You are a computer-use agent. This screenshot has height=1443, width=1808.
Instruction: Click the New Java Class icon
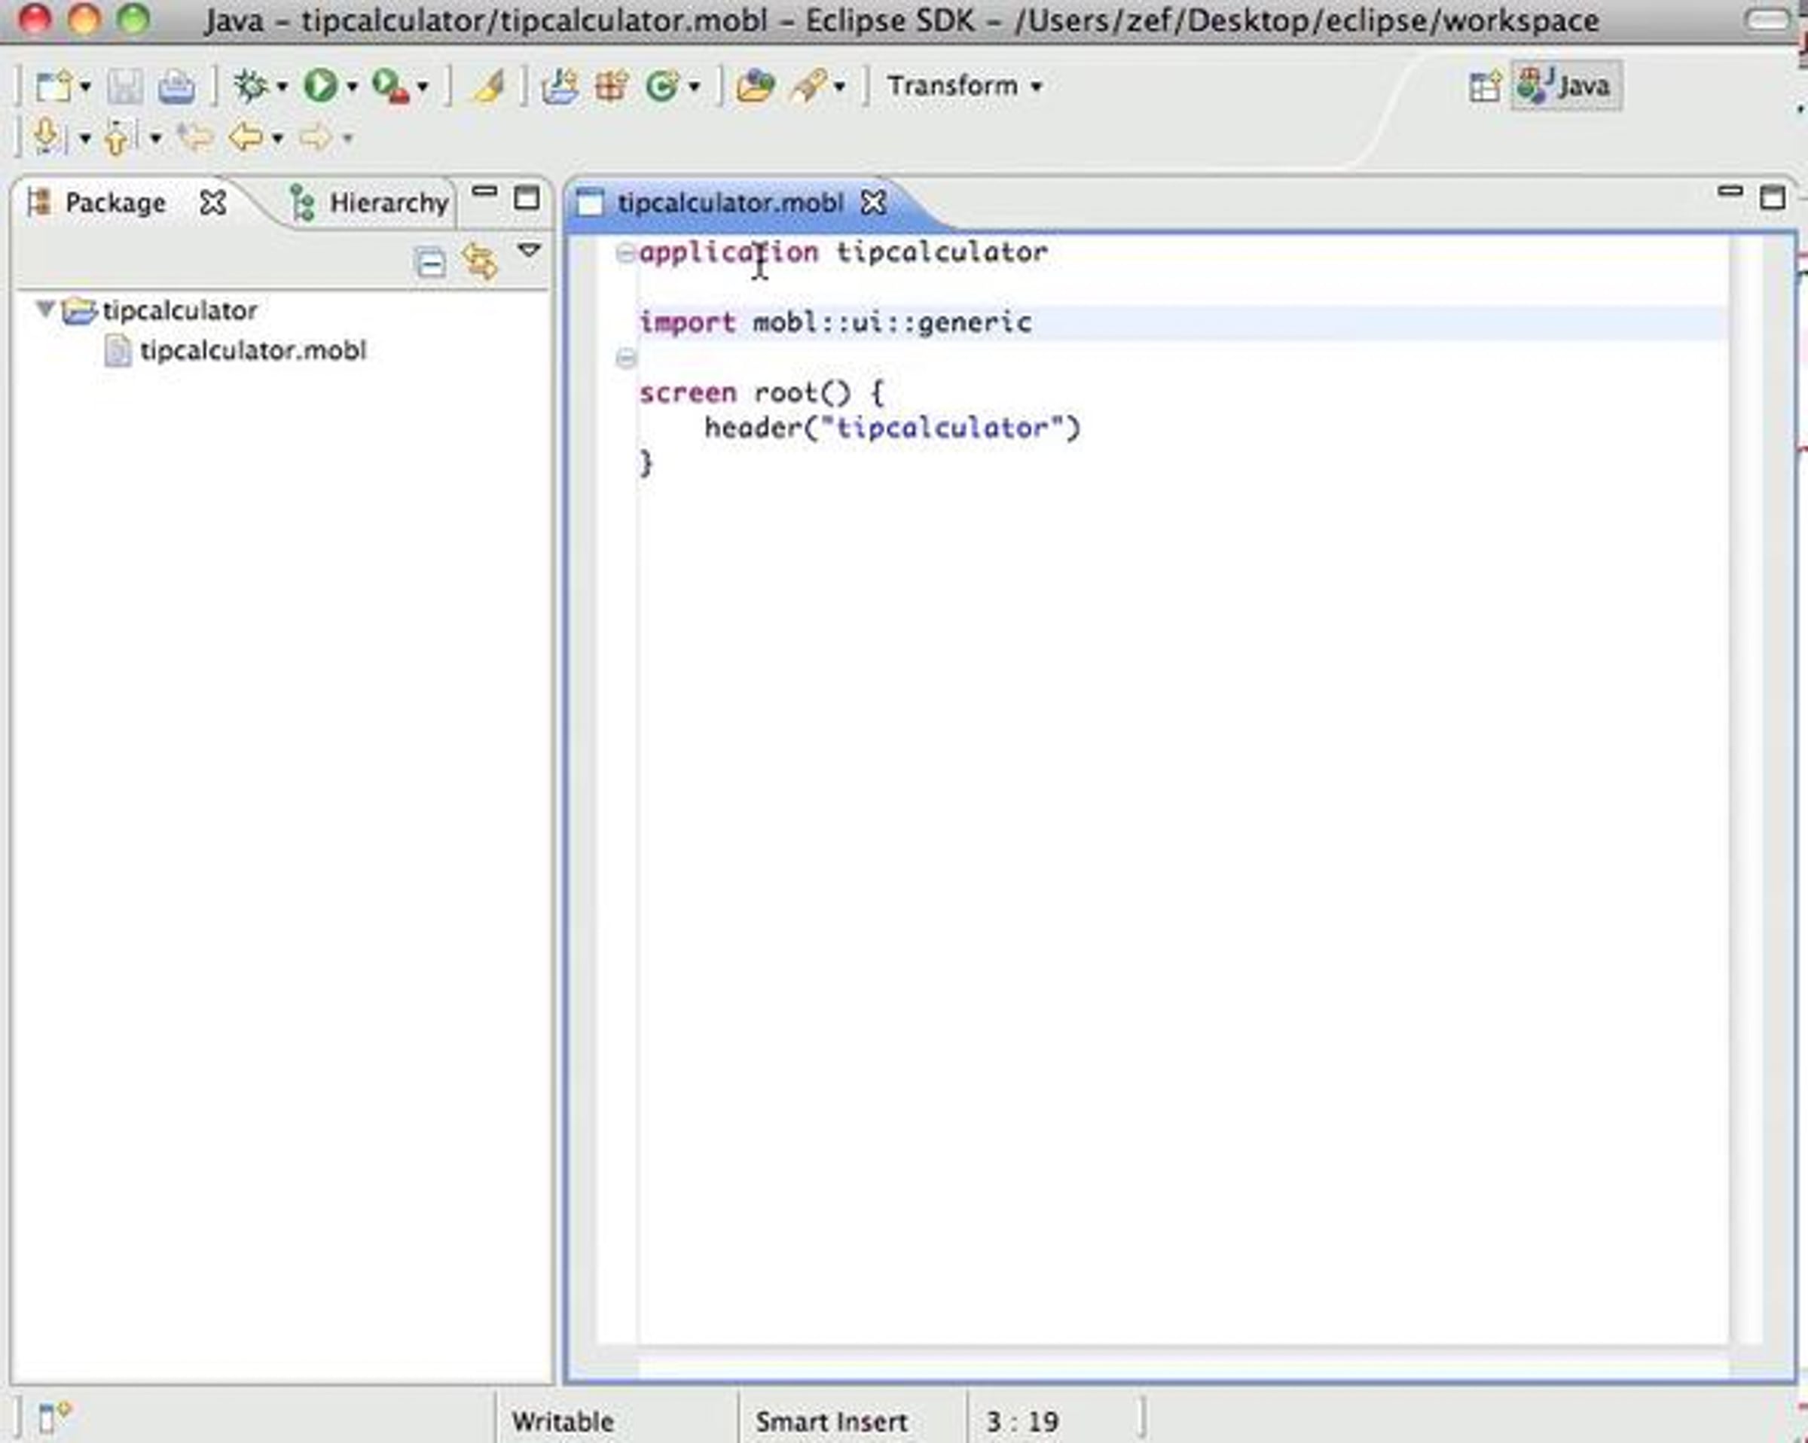coord(661,87)
